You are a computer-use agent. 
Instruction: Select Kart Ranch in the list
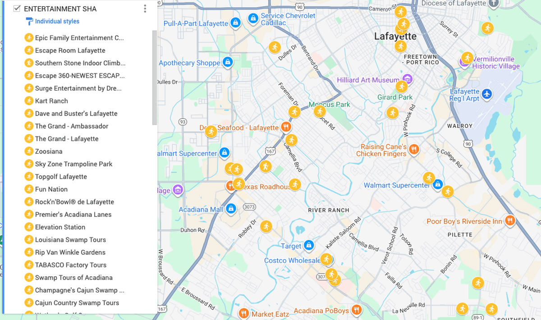click(51, 101)
